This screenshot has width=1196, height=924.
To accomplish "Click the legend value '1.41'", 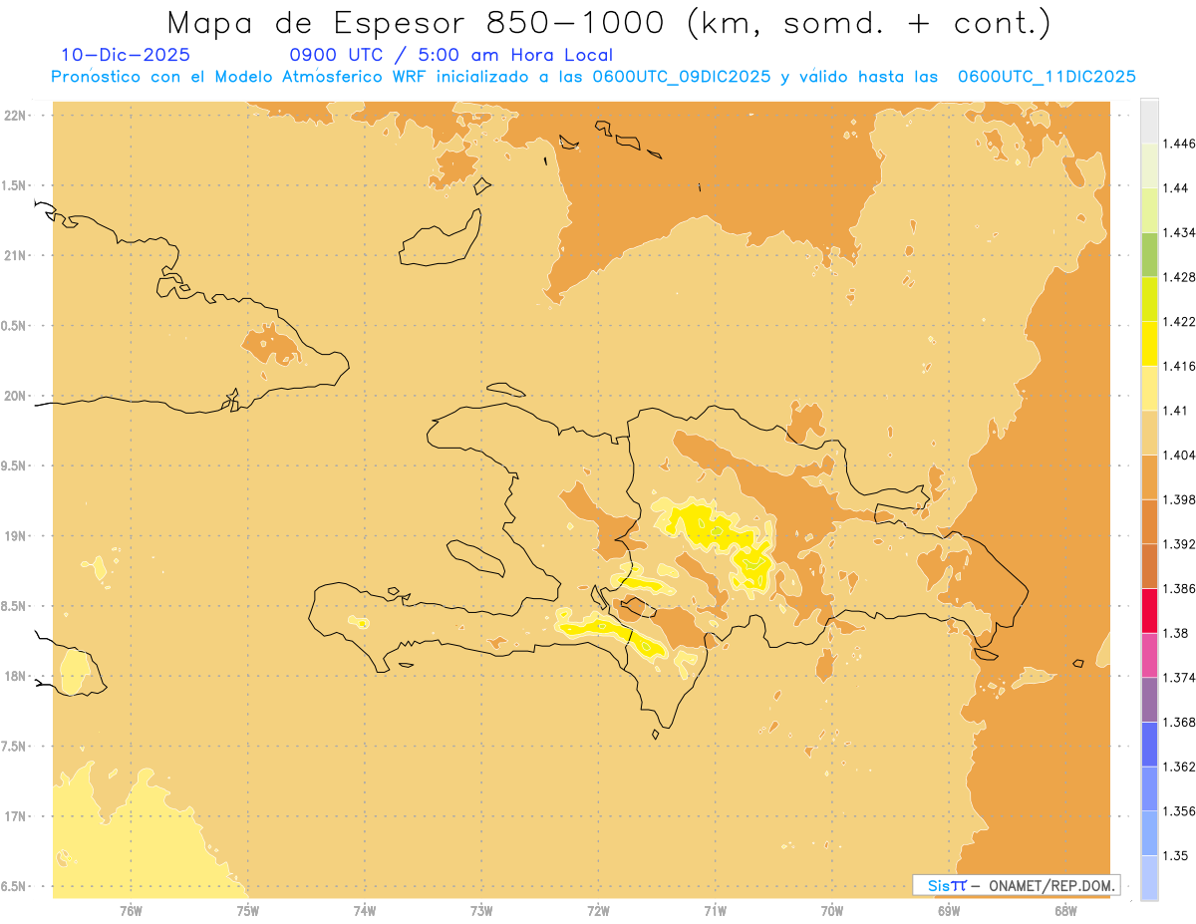I will click(x=1174, y=411).
